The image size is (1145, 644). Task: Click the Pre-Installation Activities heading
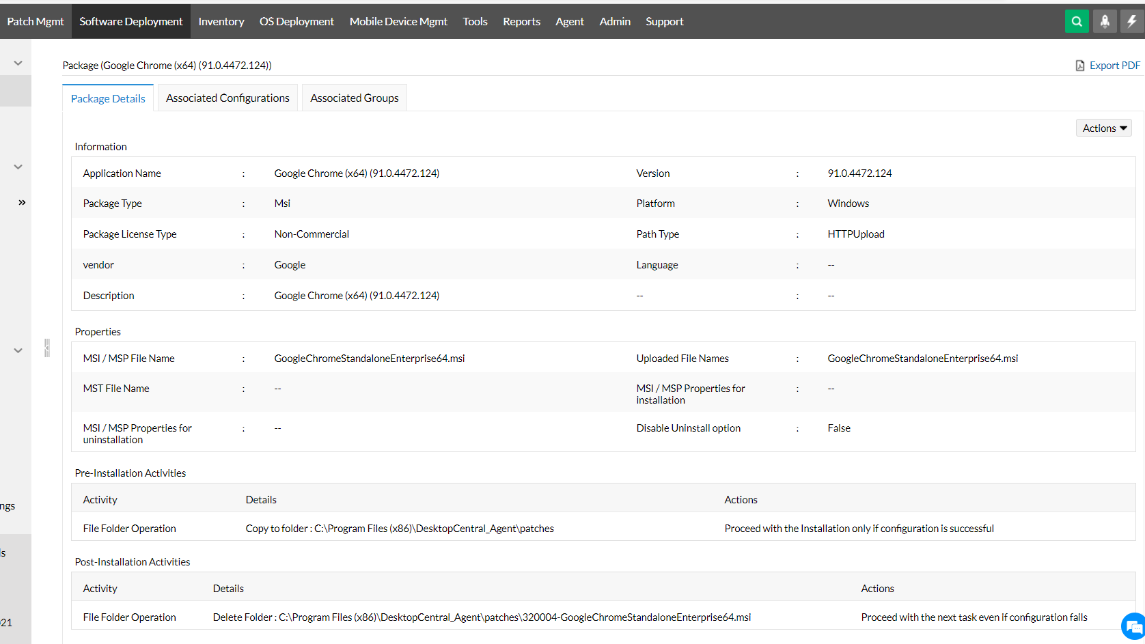[x=130, y=473]
